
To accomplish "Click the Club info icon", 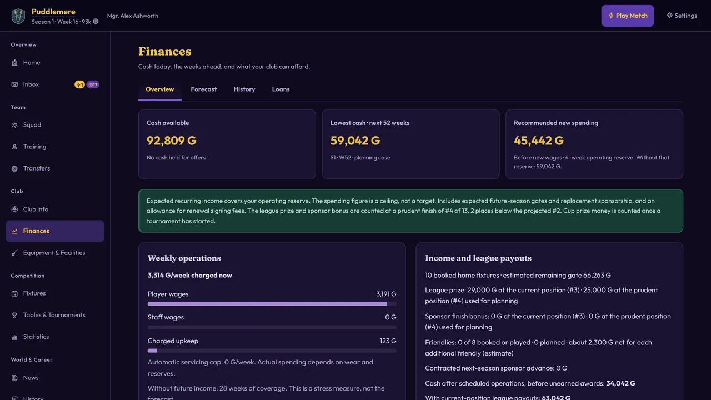I will (x=14, y=209).
